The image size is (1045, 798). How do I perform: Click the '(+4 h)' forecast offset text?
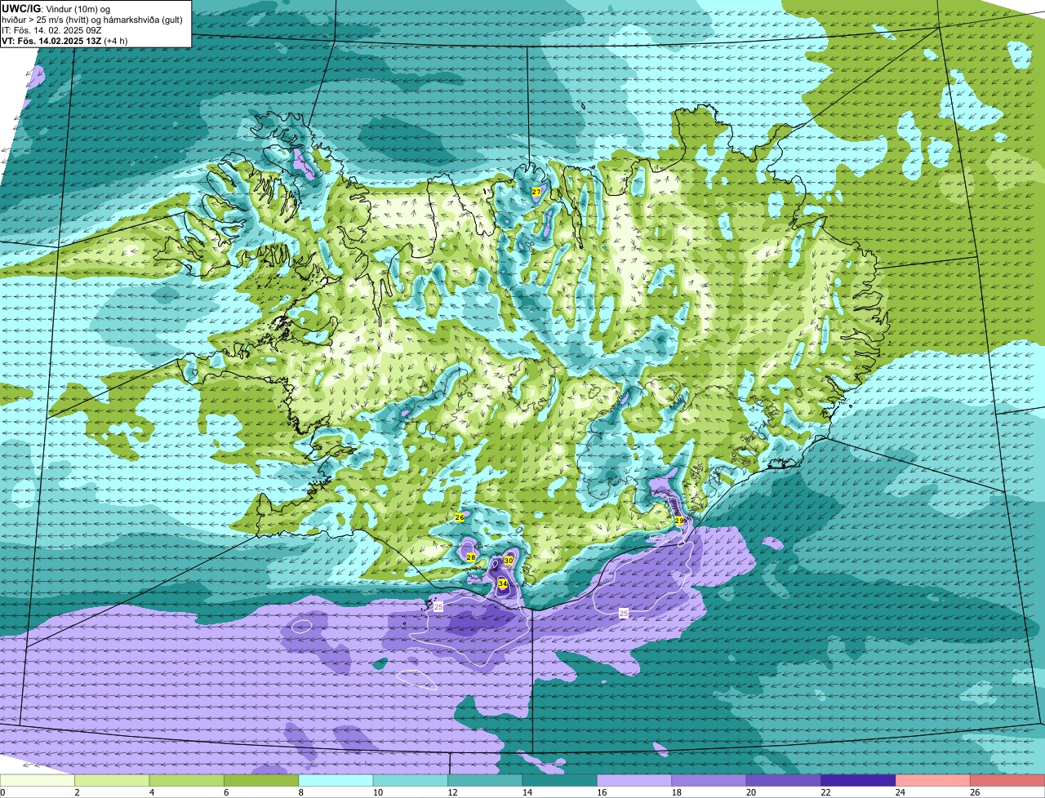pos(117,40)
